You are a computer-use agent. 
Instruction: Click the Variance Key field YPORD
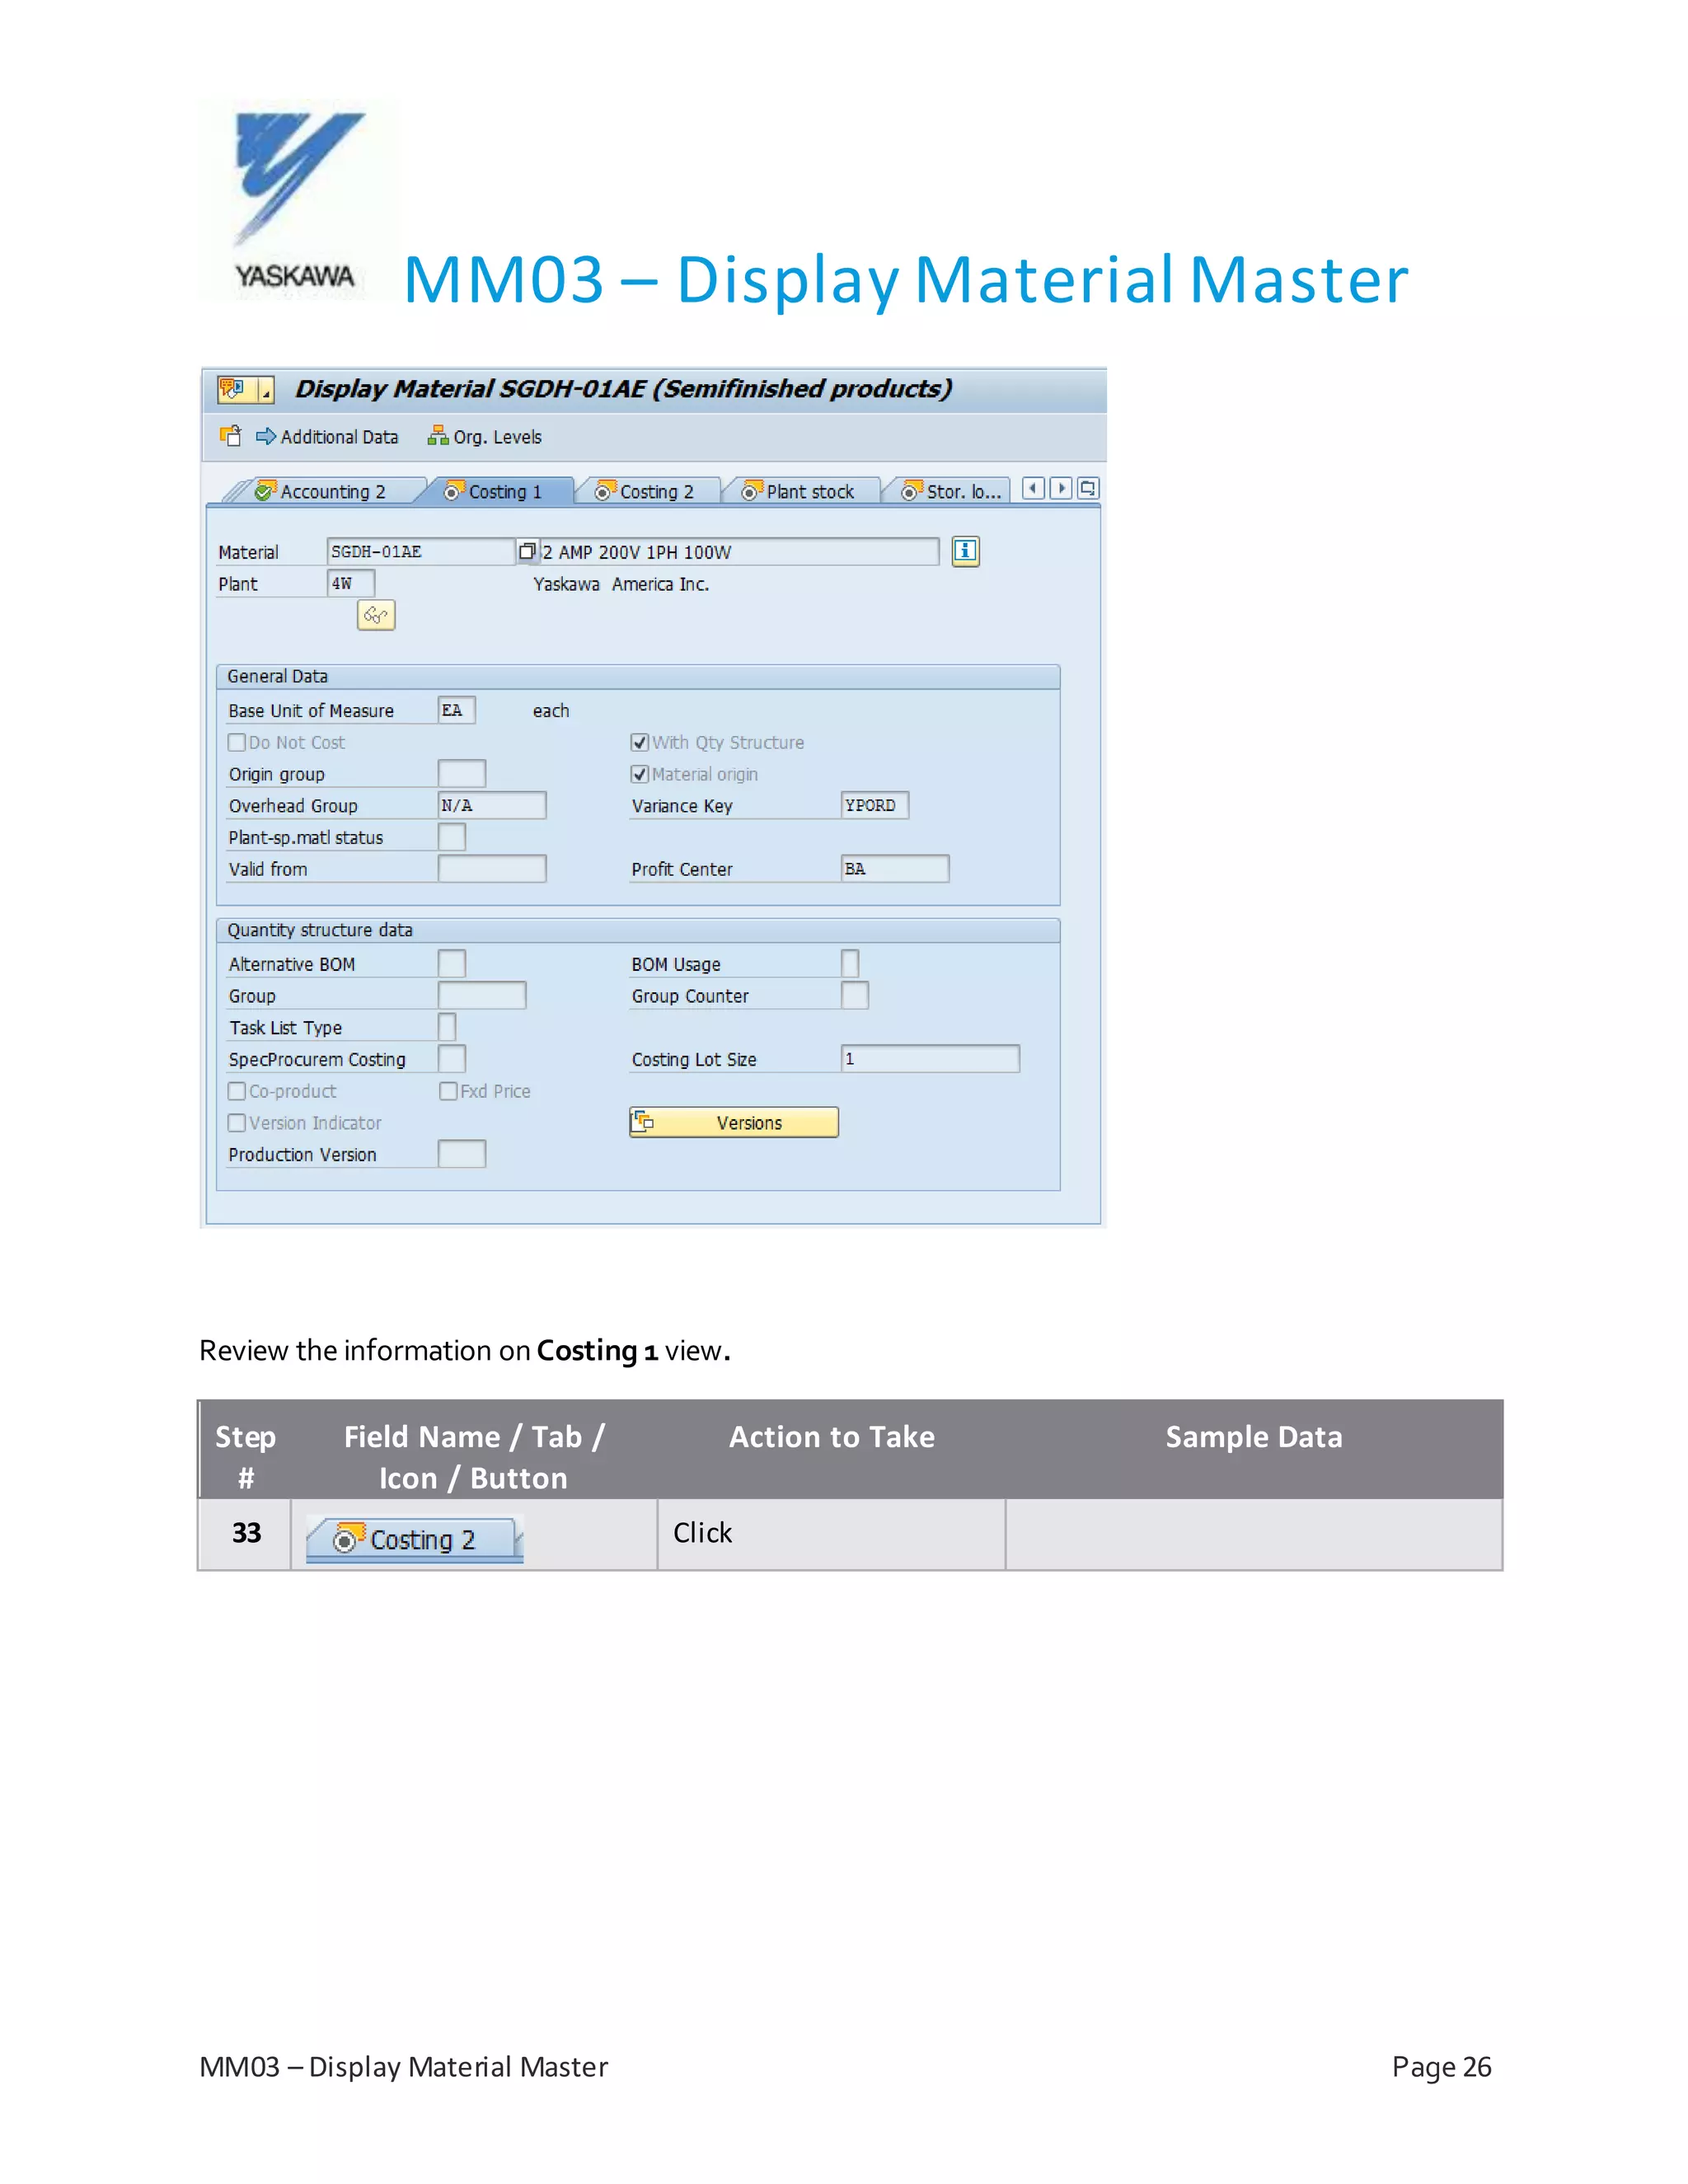pyautogui.click(x=874, y=805)
